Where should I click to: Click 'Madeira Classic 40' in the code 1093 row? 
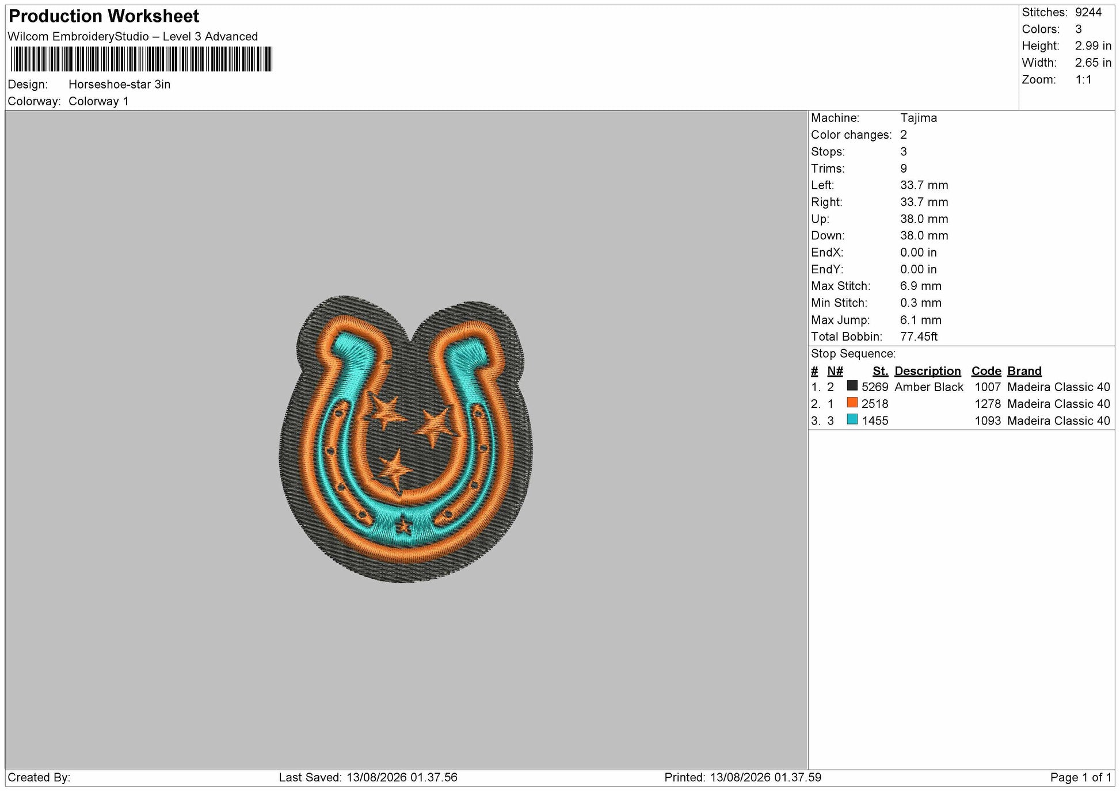point(1058,421)
